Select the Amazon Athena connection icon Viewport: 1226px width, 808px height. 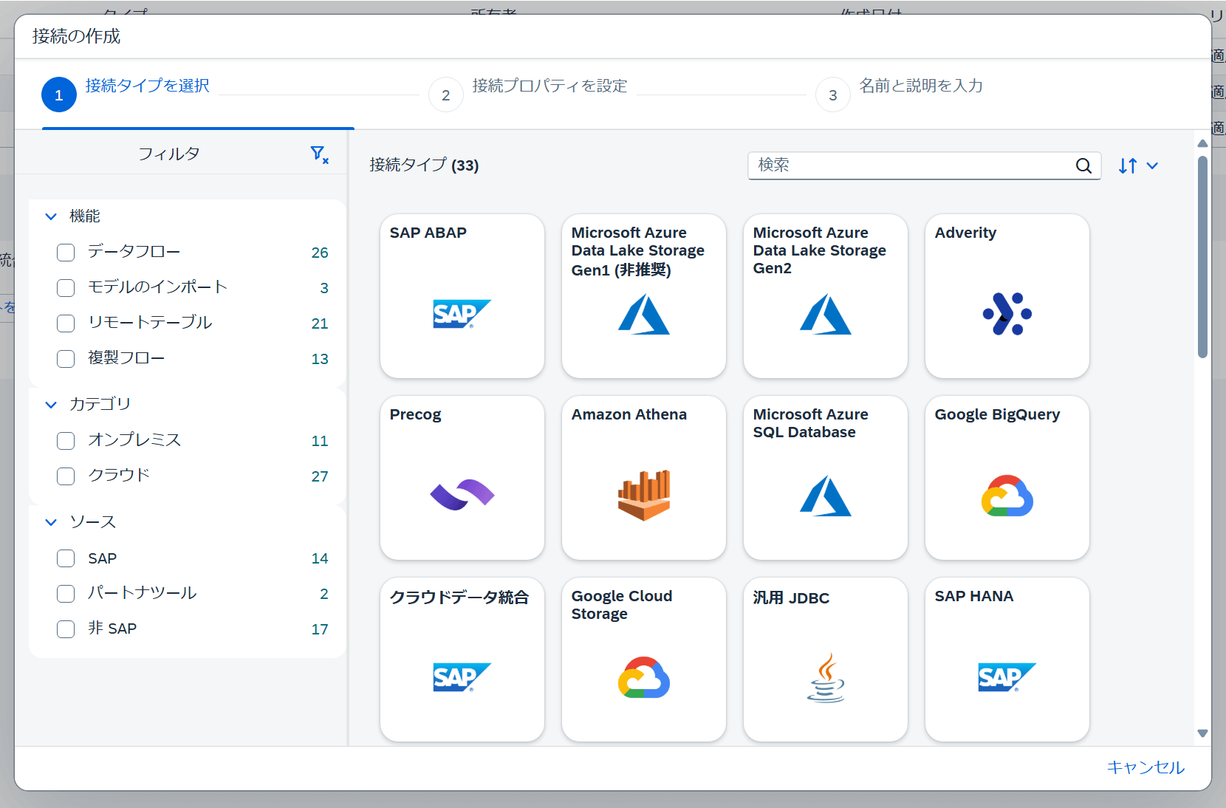click(644, 495)
